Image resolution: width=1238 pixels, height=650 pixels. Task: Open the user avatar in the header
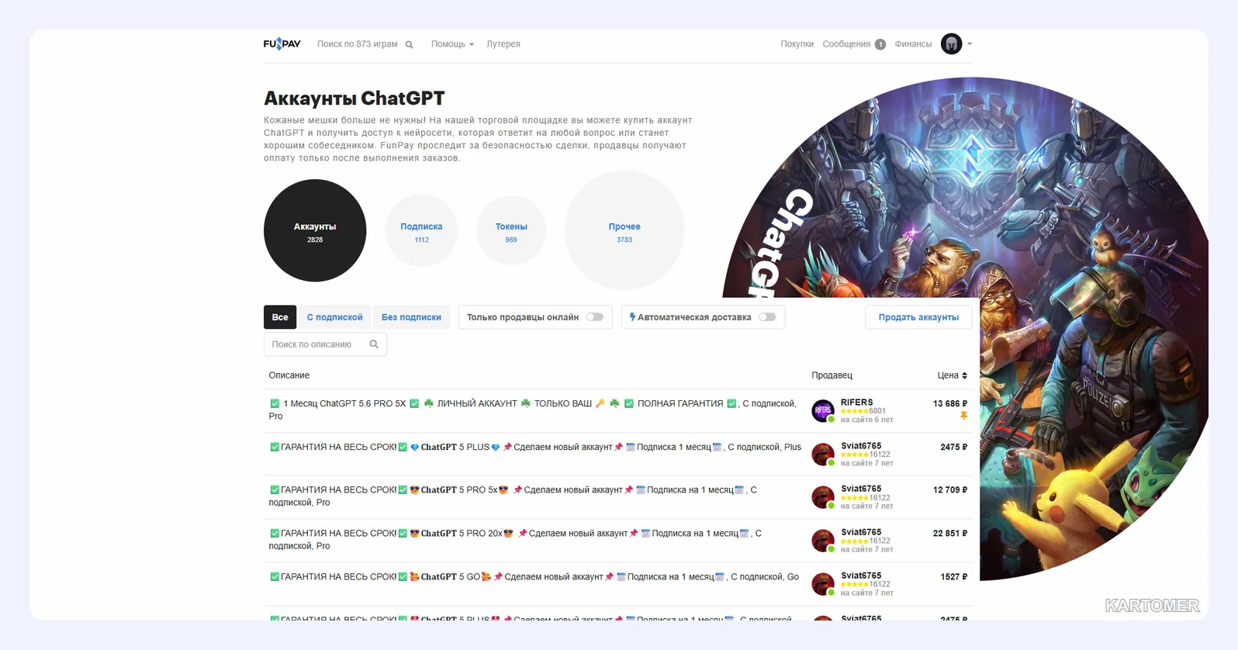(x=951, y=44)
